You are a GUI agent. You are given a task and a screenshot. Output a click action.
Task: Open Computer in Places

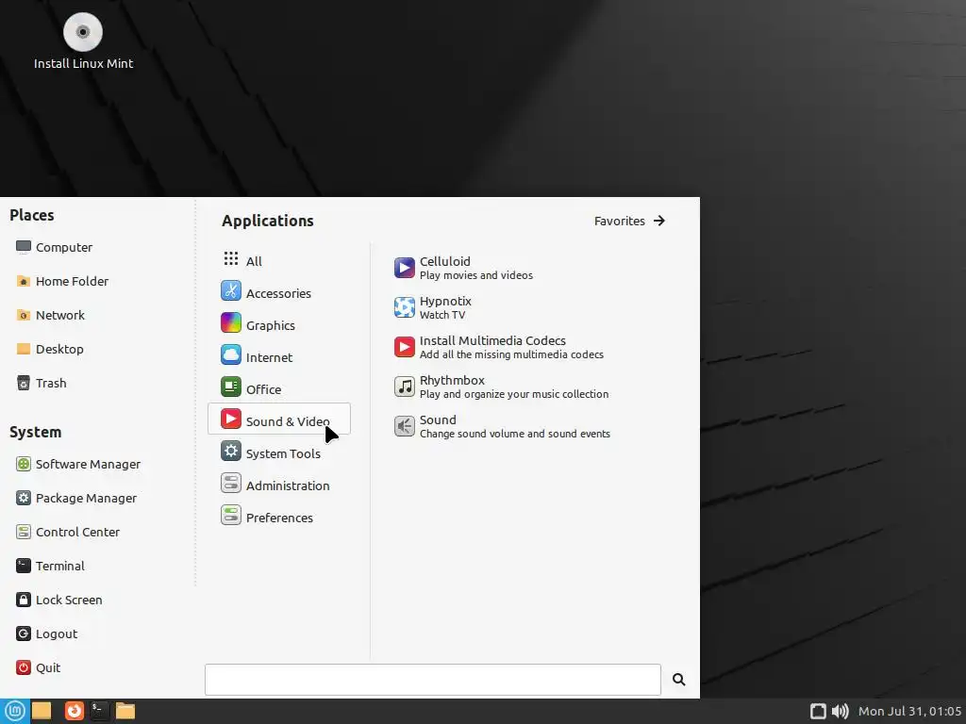point(54,247)
